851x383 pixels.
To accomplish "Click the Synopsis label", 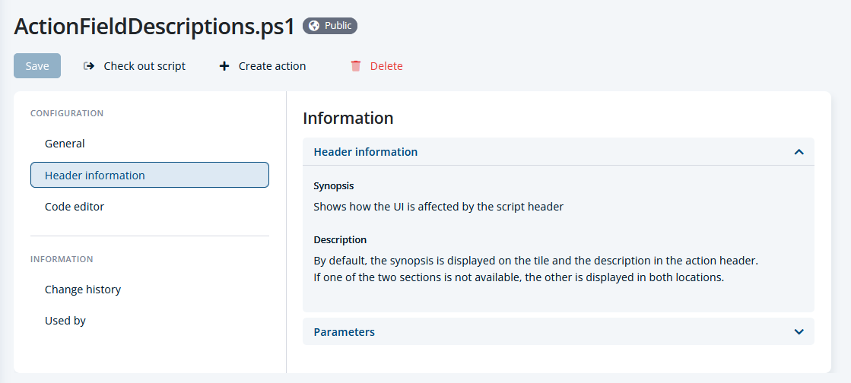I will (334, 186).
